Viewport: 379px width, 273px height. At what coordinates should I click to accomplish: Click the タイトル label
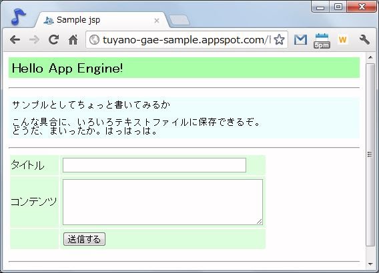[27, 165]
